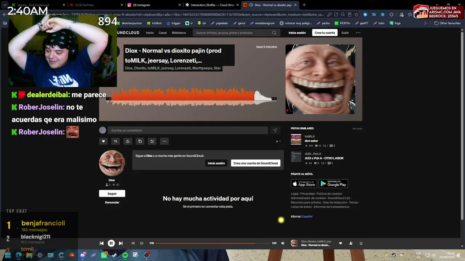Open the SoundCloud header three-dot menu

click(358, 33)
